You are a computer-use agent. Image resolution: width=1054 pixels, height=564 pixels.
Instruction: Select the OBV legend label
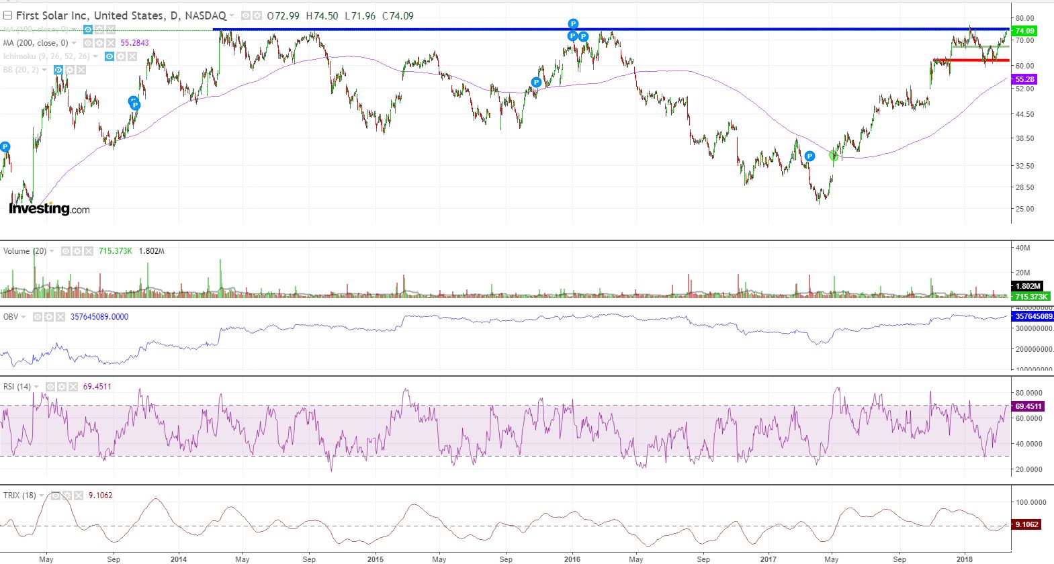tap(11, 317)
